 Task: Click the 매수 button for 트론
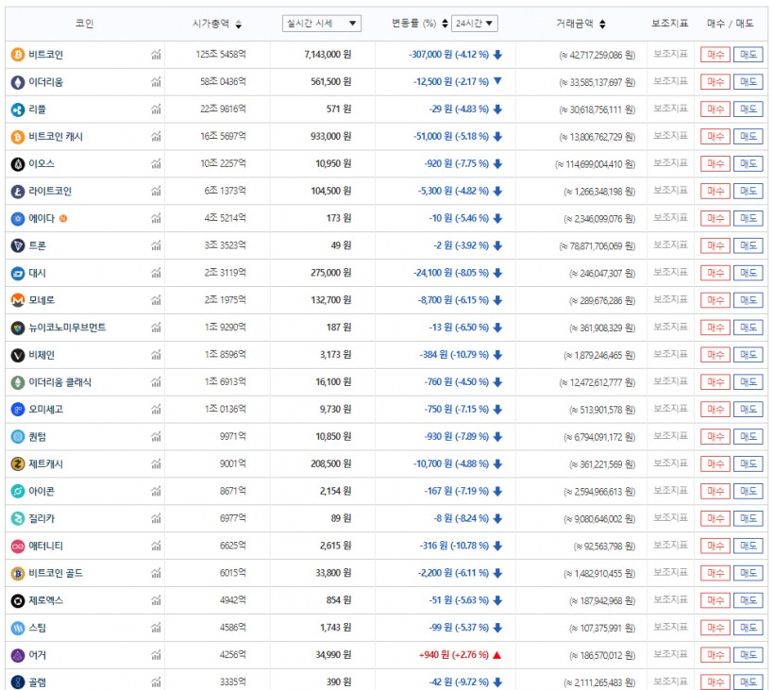[715, 245]
